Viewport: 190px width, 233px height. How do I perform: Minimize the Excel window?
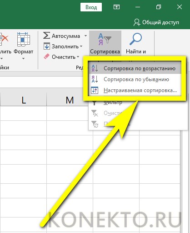138,7
